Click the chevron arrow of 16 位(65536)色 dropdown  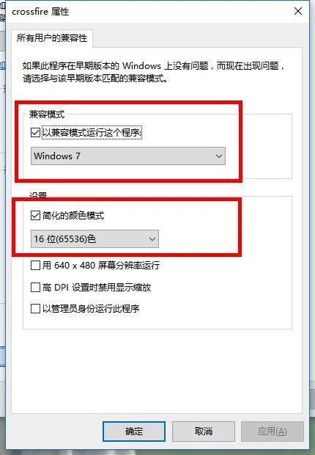pos(152,239)
